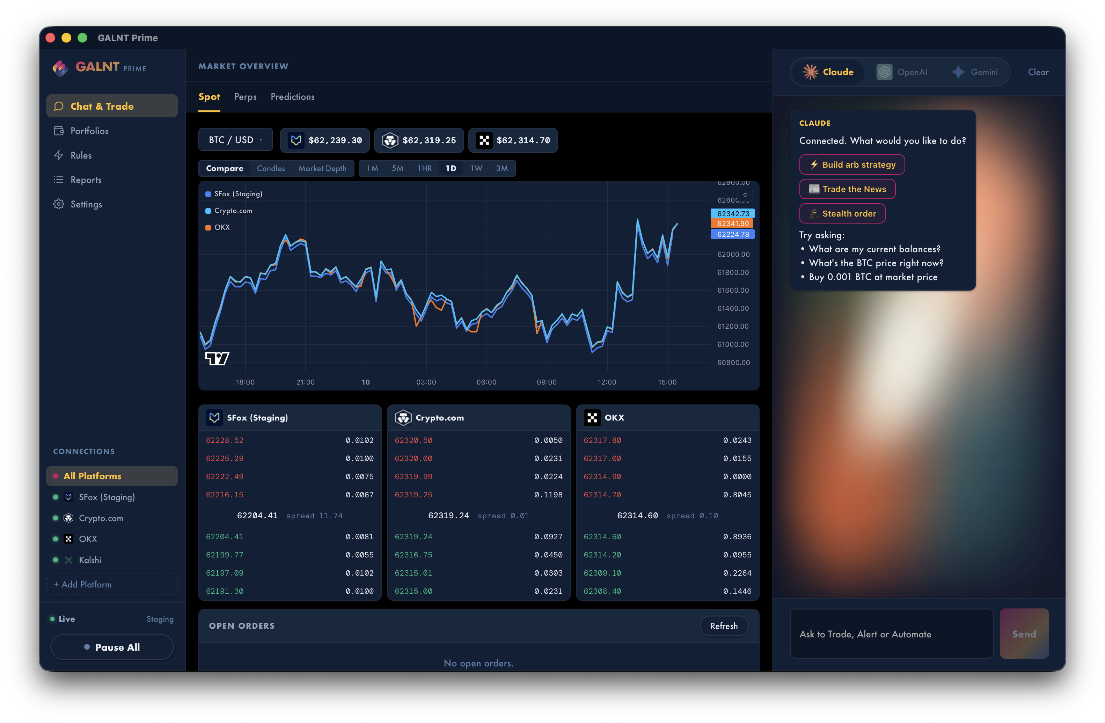Set chart timeframe to 1W
Image resolution: width=1105 pixels, height=723 pixels.
coord(476,168)
